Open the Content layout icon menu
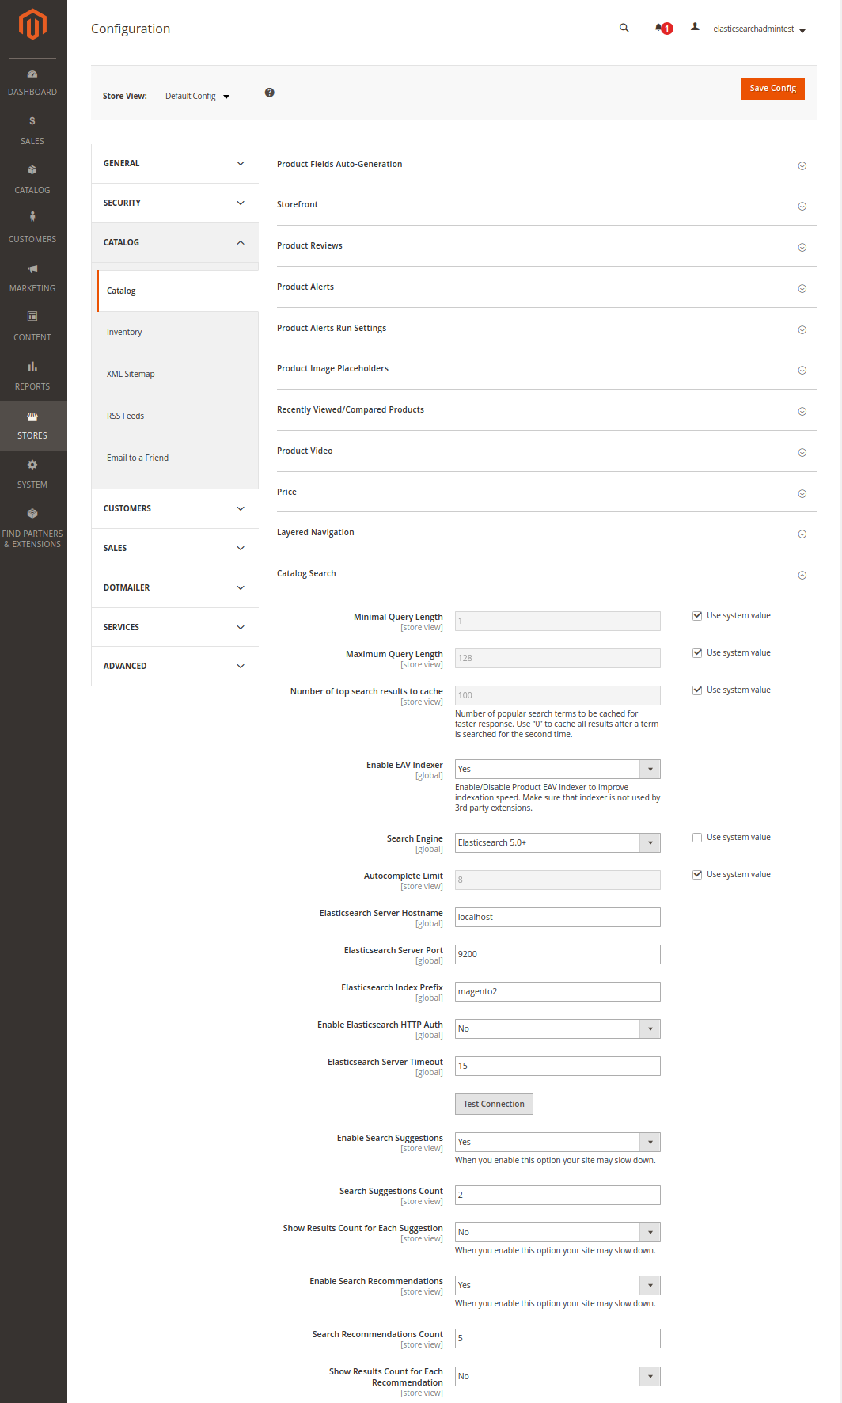842x1403 pixels. click(32, 316)
